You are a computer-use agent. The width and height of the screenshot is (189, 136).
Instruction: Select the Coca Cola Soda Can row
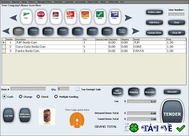94,47
